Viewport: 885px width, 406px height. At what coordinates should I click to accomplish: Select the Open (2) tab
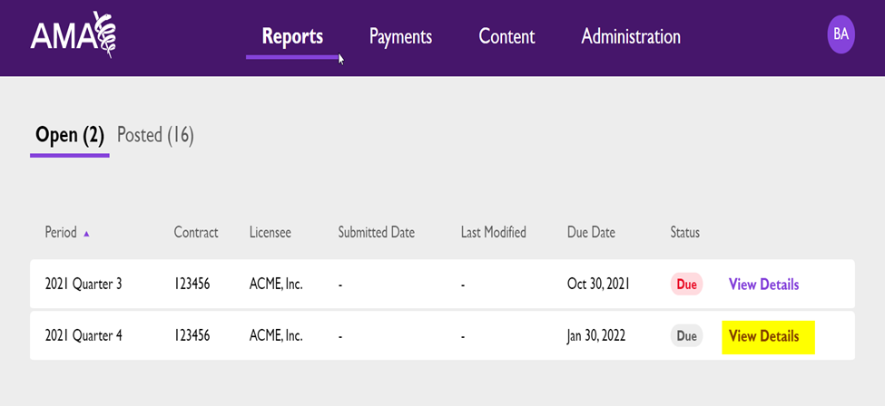coord(69,135)
